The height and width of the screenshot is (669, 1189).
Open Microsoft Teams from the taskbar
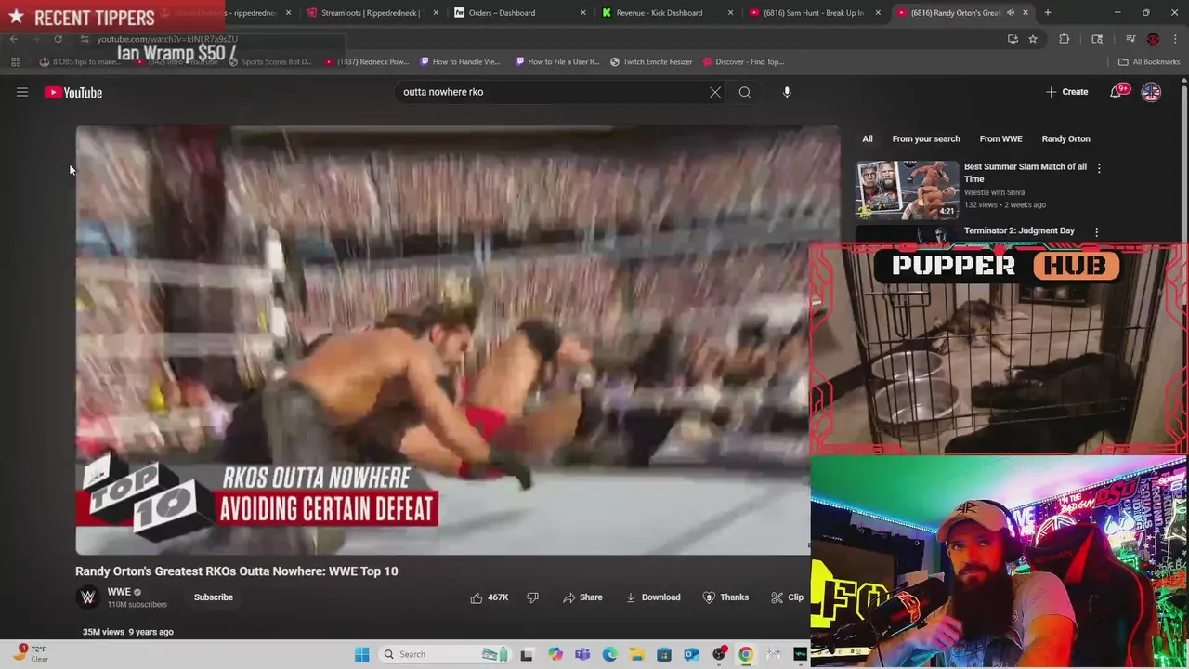(x=582, y=654)
